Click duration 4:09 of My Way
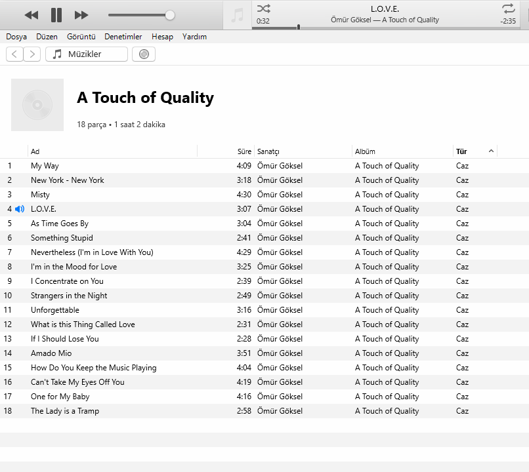The height and width of the screenshot is (472, 529). click(x=244, y=166)
